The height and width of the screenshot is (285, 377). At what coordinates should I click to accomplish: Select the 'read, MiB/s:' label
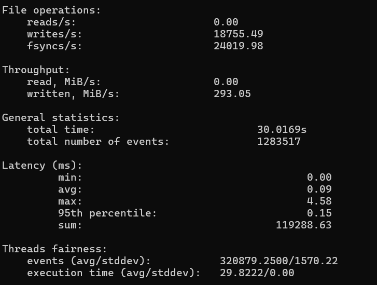point(64,82)
